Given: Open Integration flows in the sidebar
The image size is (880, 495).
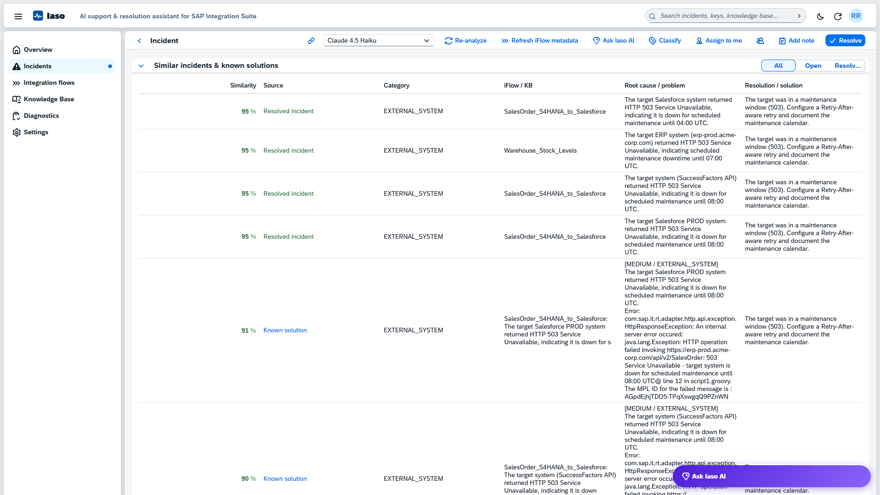Looking at the screenshot, I should tap(62, 83).
